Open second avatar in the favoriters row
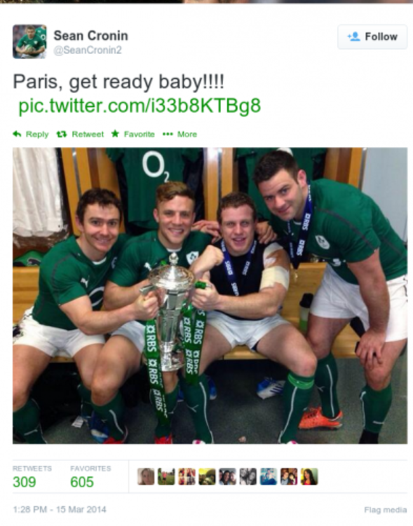Image resolution: width=413 pixels, height=526 pixels. point(166,476)
